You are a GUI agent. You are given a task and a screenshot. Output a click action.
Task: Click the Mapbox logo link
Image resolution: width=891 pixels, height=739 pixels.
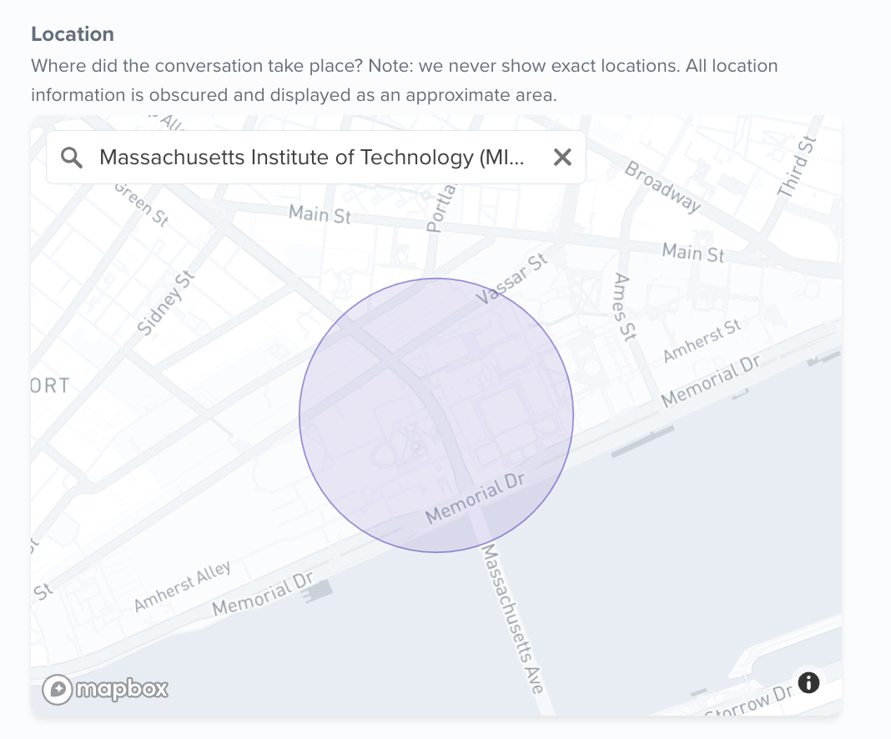[106, 689]
